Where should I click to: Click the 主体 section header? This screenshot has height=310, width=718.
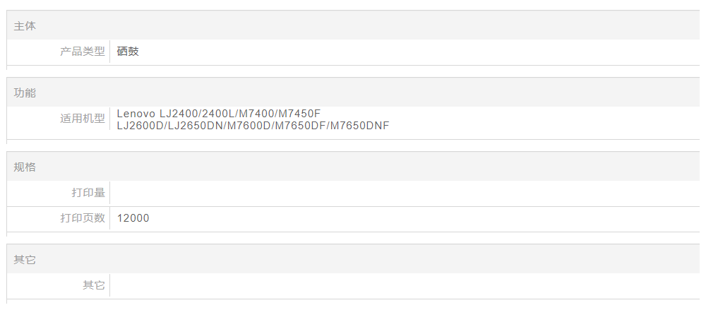coord(25,26)
